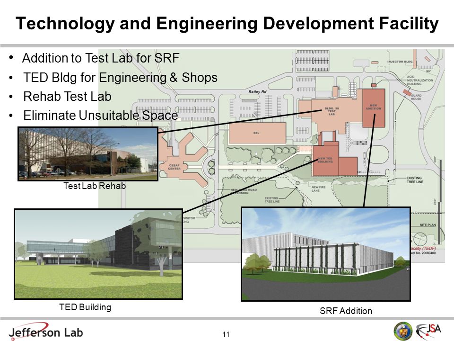This screenshot has height=341, width=454.
Task: Click 'INJECTOR BLDG.' map label
Action: pyautogui.click(x=400, y=62)
